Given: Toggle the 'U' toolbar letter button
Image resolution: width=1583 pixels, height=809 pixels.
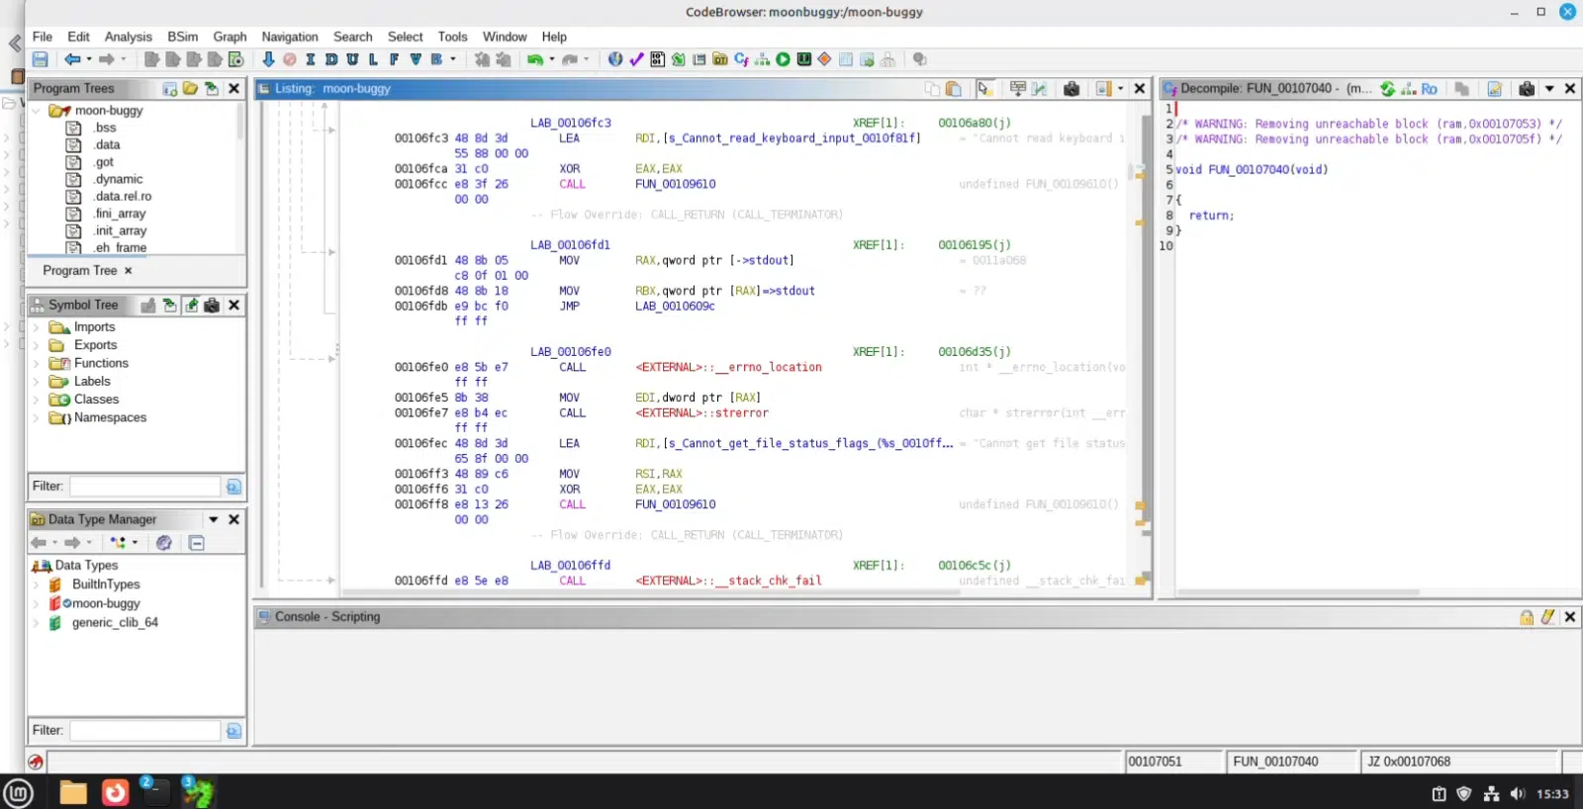Looking at the screenshot, I should 352,59.
